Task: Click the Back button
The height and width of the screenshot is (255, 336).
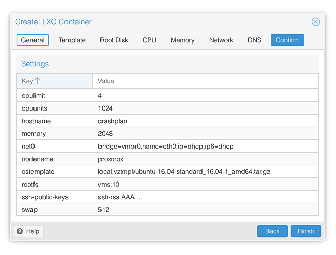Action: 273,231
